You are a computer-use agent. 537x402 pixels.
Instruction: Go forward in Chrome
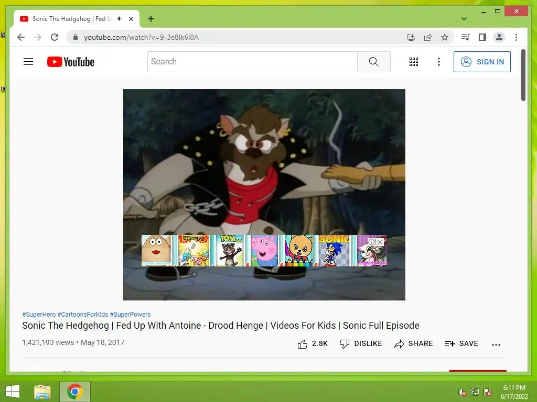38,37
